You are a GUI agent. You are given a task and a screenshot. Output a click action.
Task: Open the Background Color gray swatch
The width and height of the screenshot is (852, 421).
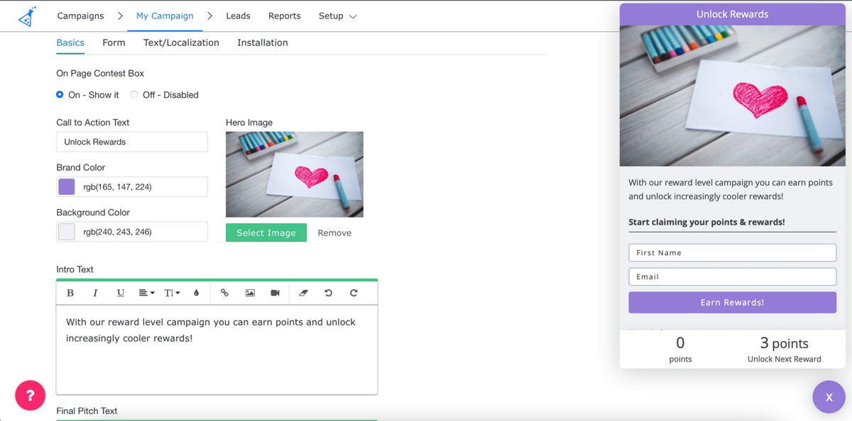67,232
